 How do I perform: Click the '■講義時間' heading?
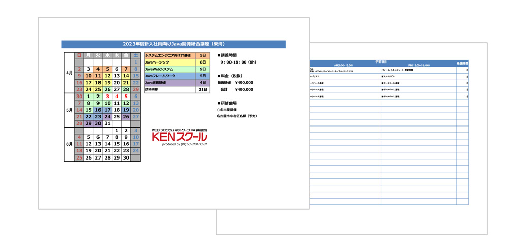point(227,55)
